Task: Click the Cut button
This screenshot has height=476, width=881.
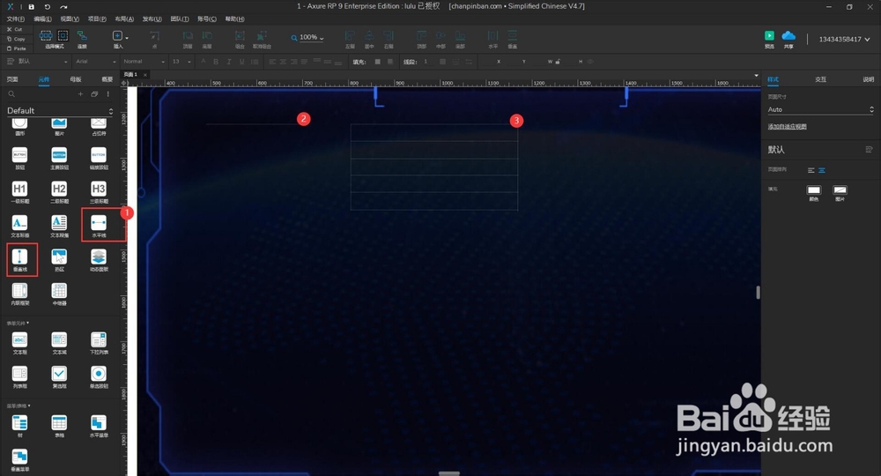Action: [x=15, y=29]
